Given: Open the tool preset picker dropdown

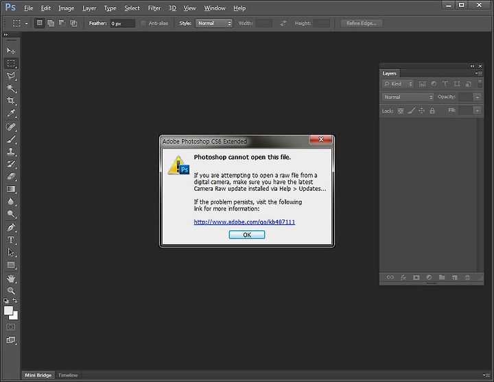Looking at the screenshot, I should click(27, 23).
